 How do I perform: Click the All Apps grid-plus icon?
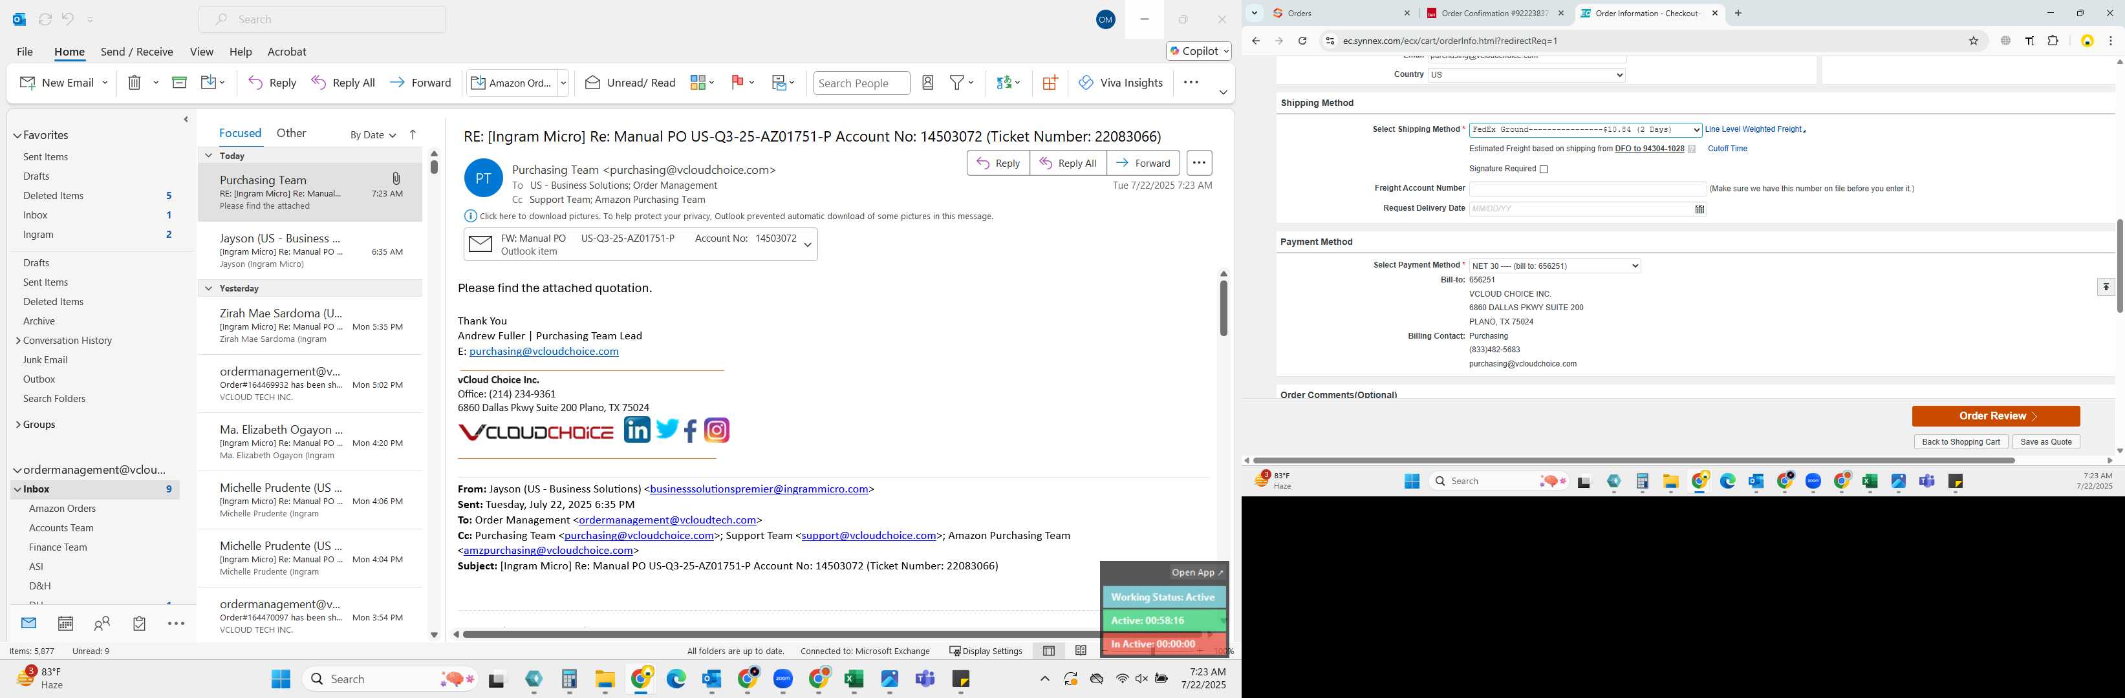[x=1050, y=83]
